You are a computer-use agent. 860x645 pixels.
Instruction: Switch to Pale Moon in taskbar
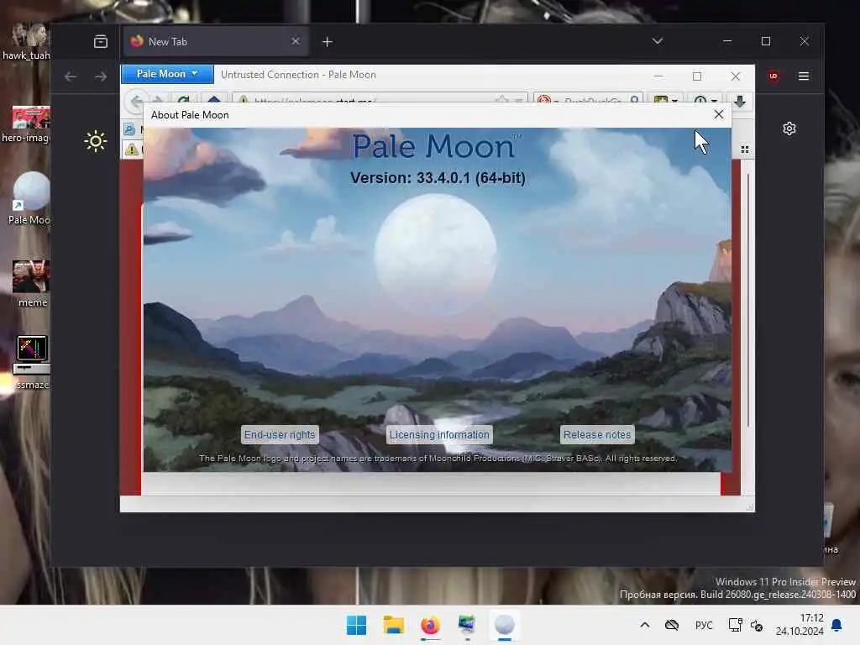(x=505, y=625)
